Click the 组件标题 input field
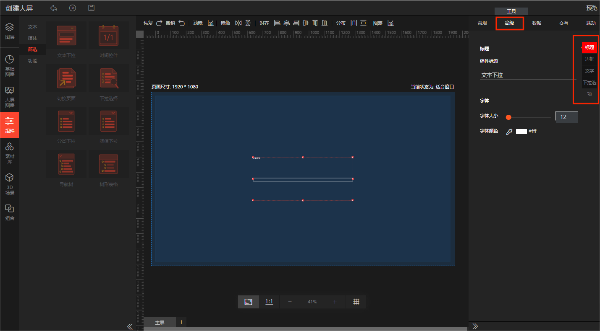600x331 pixels. [528, 75]
